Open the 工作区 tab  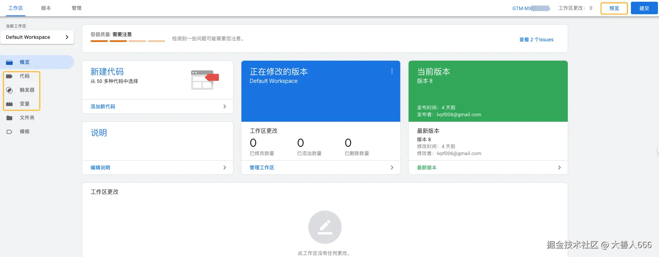pos(16,8)
